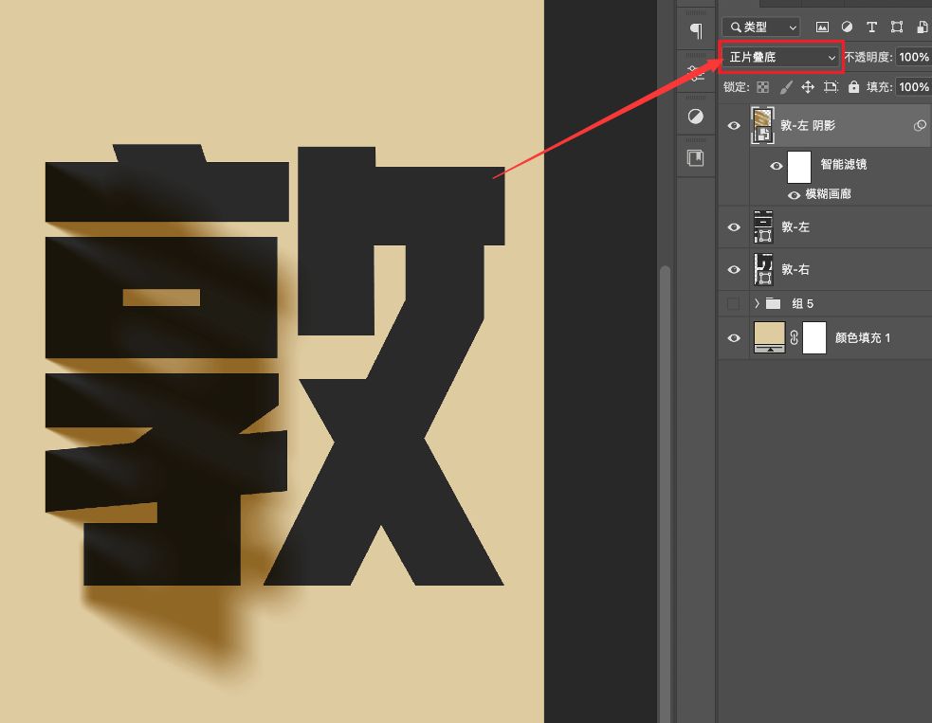The width and height of the screenshot is (932, 723).
Task: Click the 填充 label
Action: pyautogui.click(x=879, y=87)
